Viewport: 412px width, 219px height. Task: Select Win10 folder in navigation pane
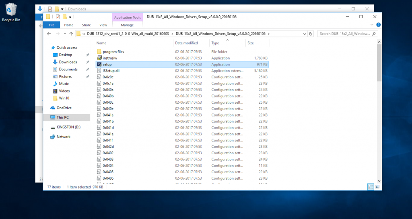[x=64, y=98]
